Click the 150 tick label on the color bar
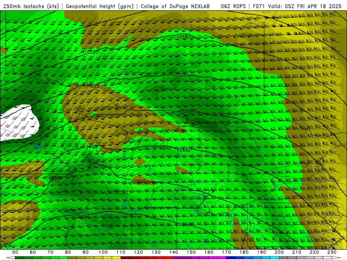The image size is (347, 260). tap(191, 252)
